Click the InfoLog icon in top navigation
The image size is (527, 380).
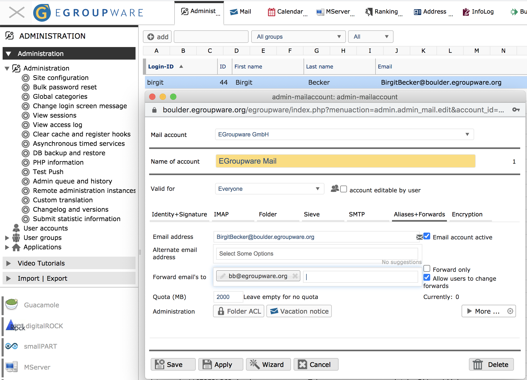[466, 12]
